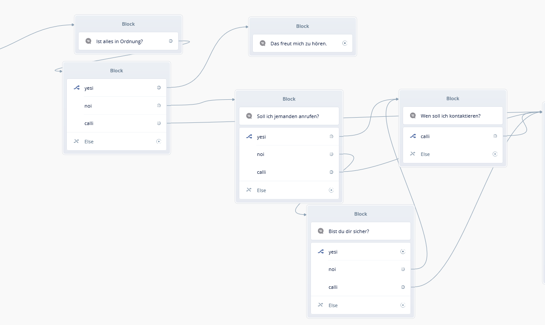Click the intent icon beside yesi under 'Soll ich jemanden anrufen?'
The image size is (545, 325).
coord(249,137)
